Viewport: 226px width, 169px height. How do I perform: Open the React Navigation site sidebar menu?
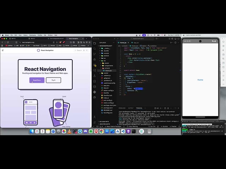pyautogui.click(x=3, y=50)
